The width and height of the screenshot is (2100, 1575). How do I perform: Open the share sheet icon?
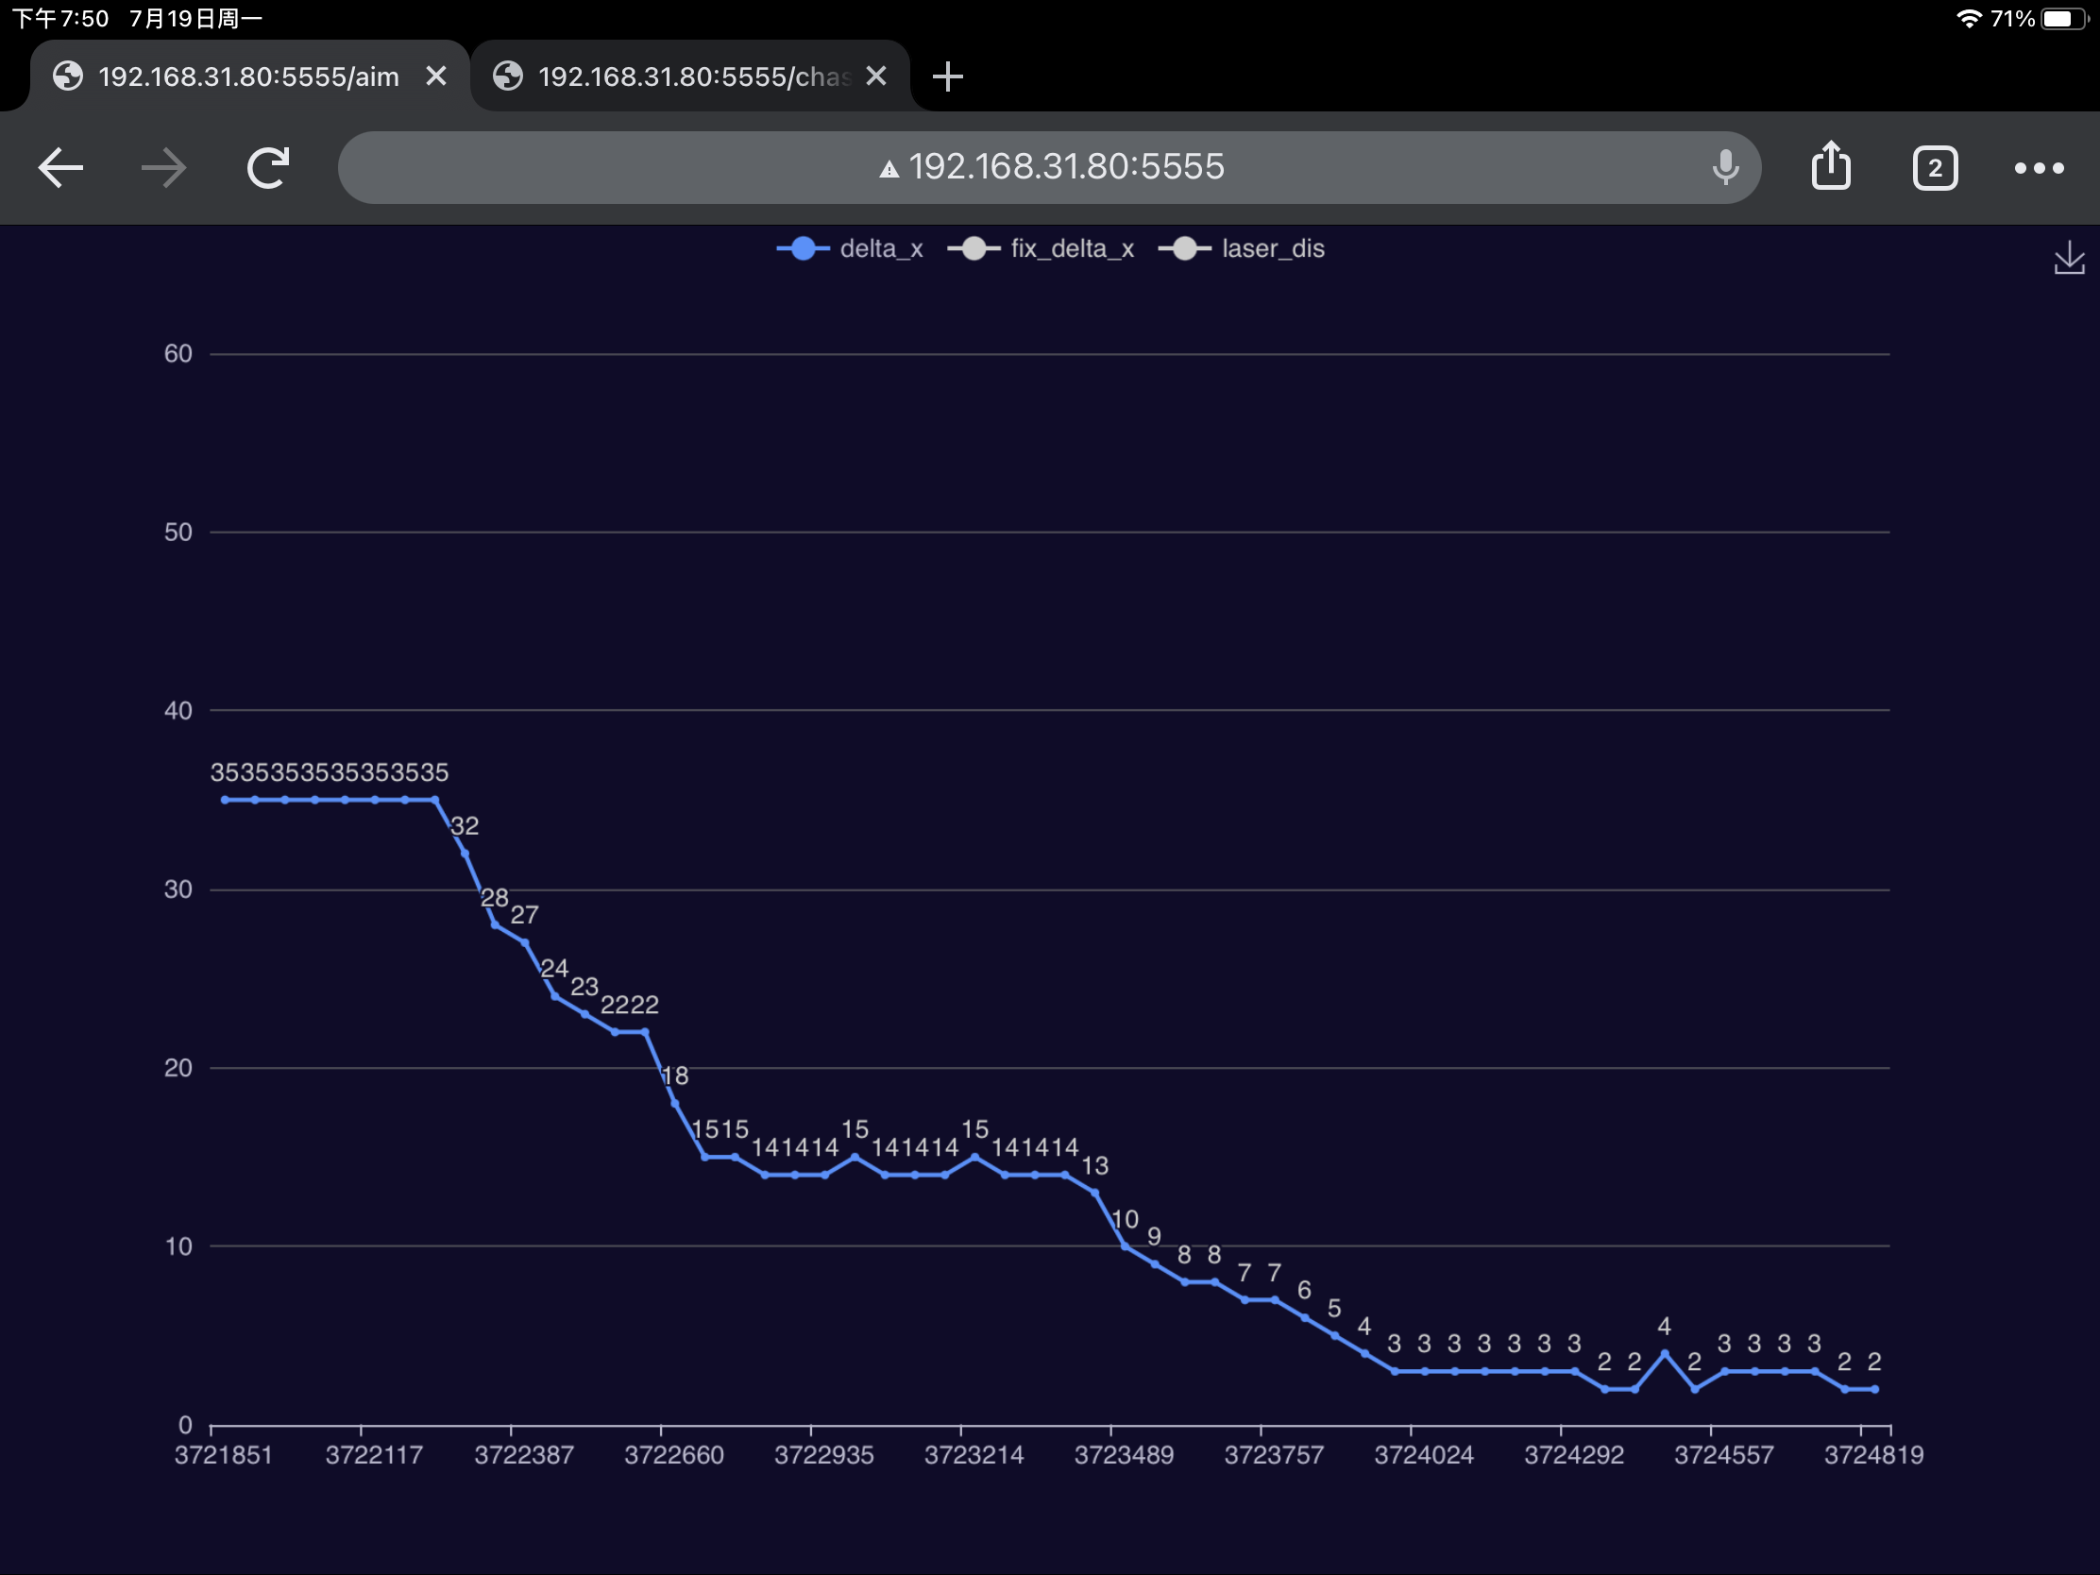point(1830,168)
